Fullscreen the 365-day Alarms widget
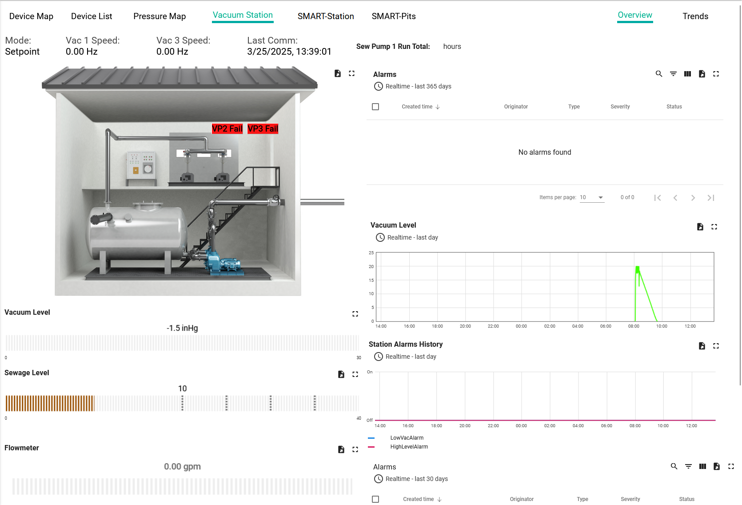 point(716,74)
